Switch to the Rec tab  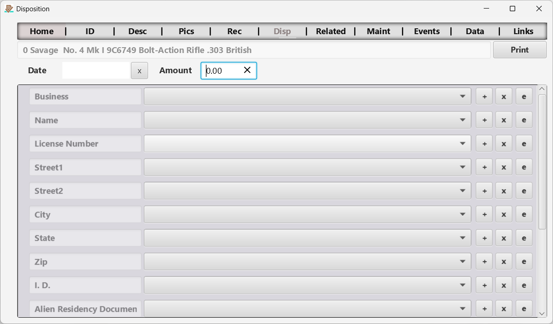[x=234, y=31]
